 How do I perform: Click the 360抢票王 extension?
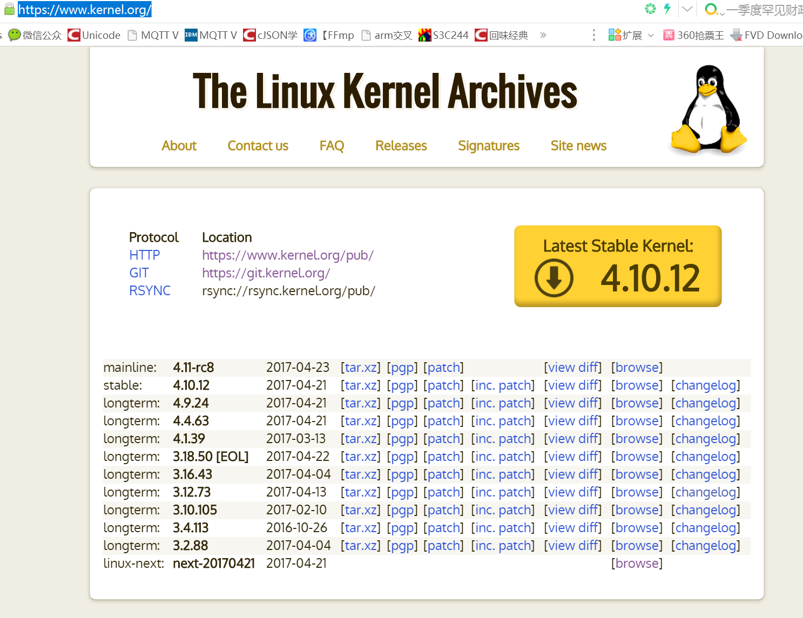pyautogui.click(x=693, y=35)
